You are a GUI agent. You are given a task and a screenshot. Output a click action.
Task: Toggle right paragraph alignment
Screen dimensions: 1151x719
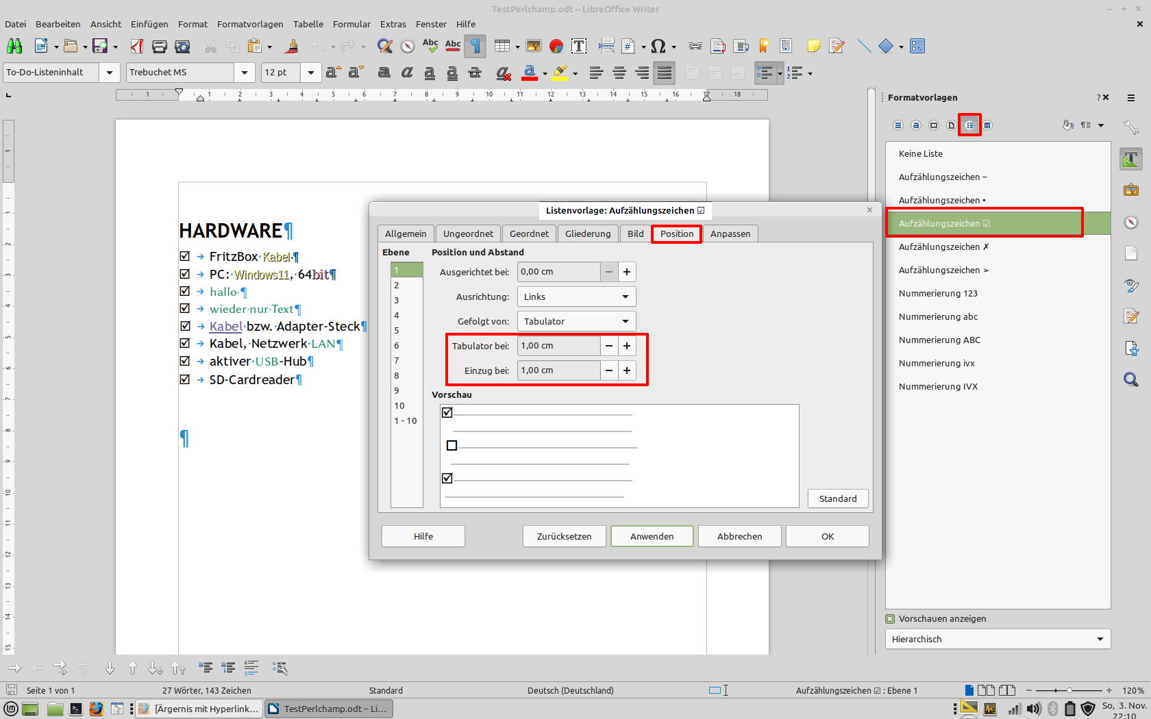pyautogui.click(x=642, y=73)
